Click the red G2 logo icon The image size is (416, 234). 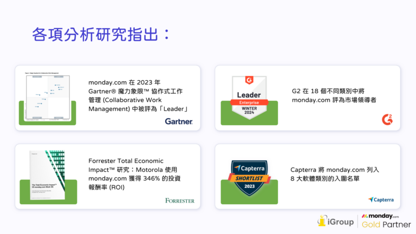387,119
